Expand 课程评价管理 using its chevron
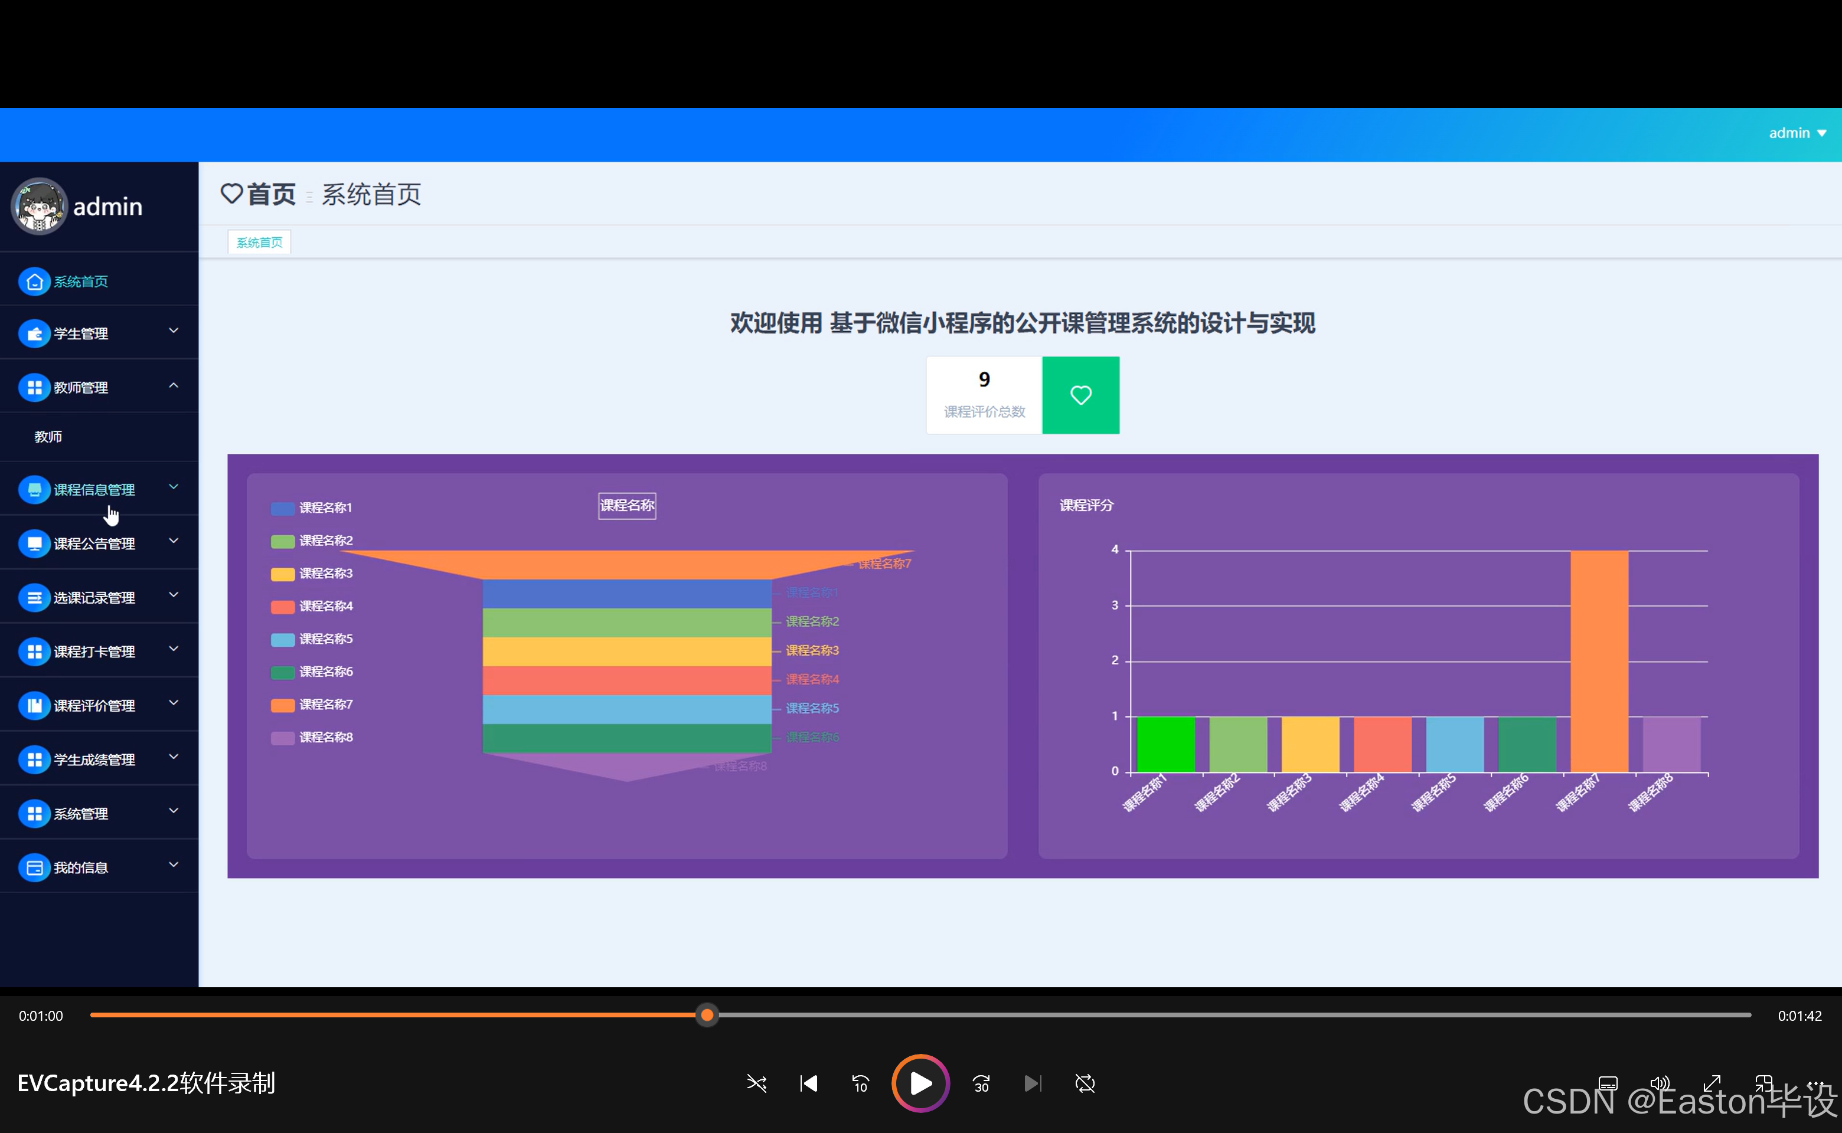The height and width of the screenshot is (1133, 1842). coord(173,703)
